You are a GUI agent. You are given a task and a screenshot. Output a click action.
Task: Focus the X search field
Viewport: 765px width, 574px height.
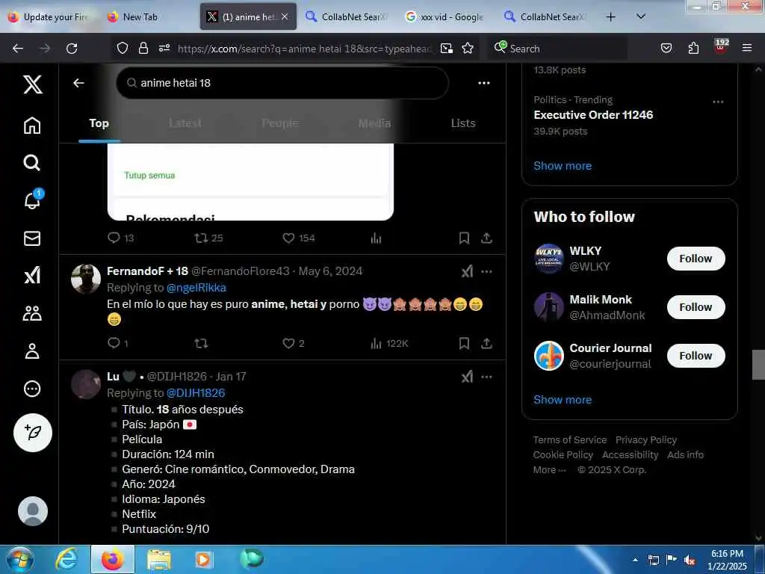click(x=282, y=83)
